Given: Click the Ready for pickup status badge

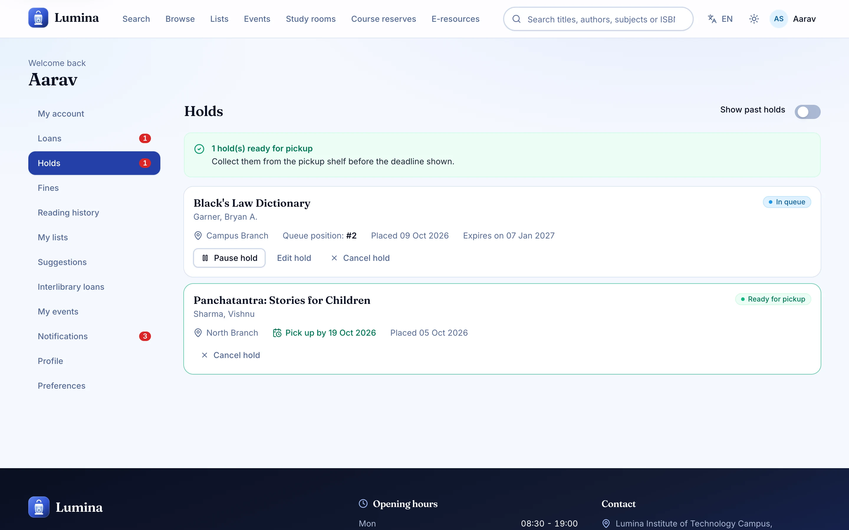Looking at the screenshot, I should [x=773, y=299].
